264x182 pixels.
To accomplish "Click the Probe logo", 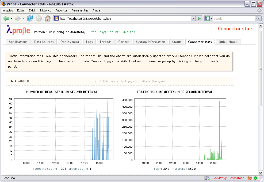I will point(18,30).
